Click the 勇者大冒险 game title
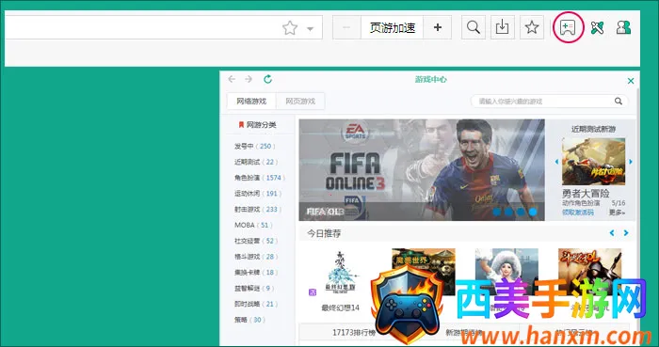Viewport: 659px width, 347px height. 586,194
